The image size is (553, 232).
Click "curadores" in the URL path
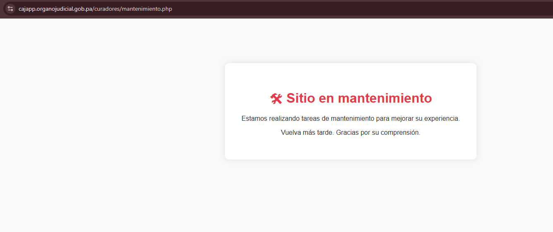[107, 9]
